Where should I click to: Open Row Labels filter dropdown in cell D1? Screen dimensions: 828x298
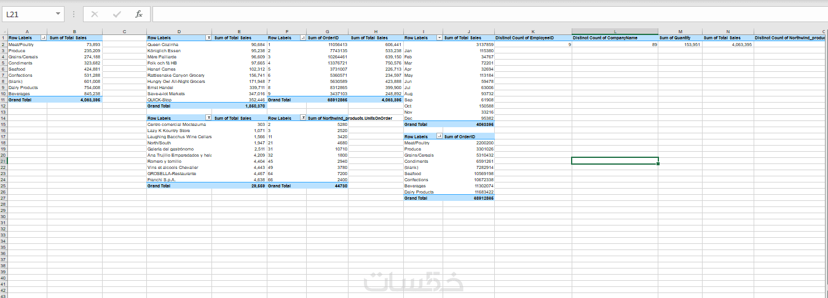pos(209,37)
